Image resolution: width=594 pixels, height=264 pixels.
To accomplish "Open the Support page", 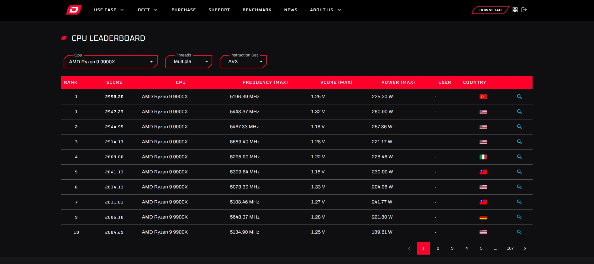I will 219,10.
